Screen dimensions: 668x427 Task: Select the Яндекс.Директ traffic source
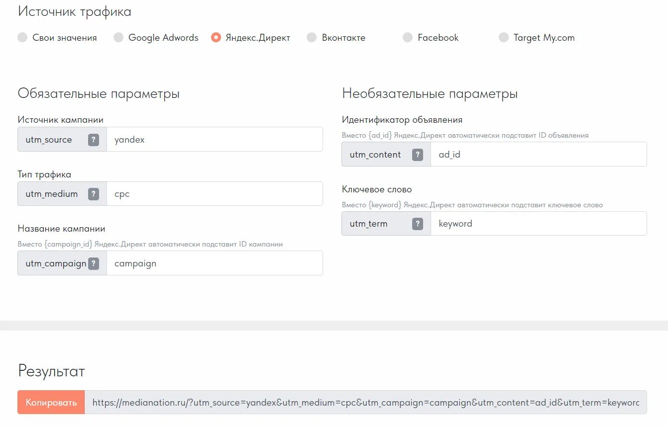[x=216, y=37]
